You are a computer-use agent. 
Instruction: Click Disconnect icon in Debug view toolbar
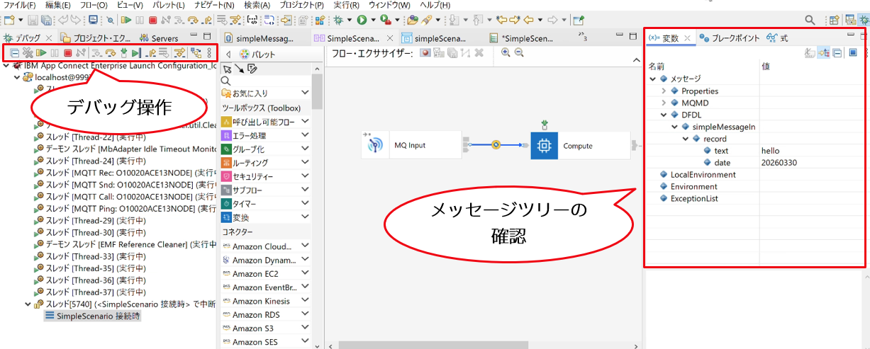coord(81,52)
